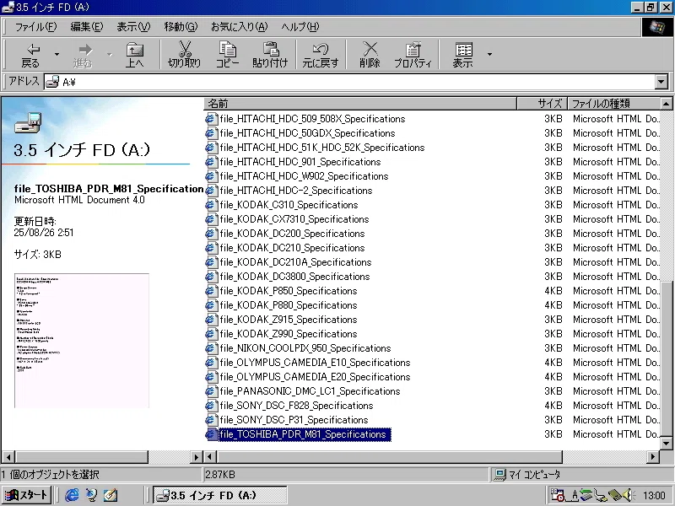Open the Back history dropdown arrow
The height and width of the screenshot is (506, 675).
click(57, 55)
